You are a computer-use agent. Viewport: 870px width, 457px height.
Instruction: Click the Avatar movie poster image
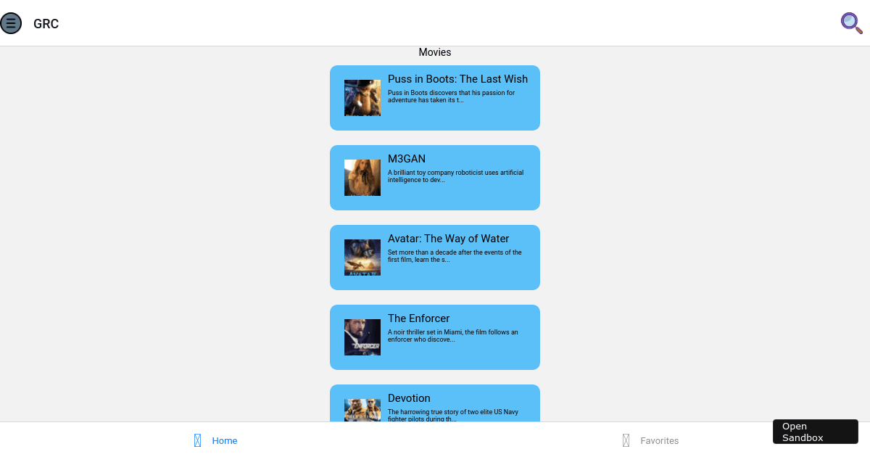point(362,258)
